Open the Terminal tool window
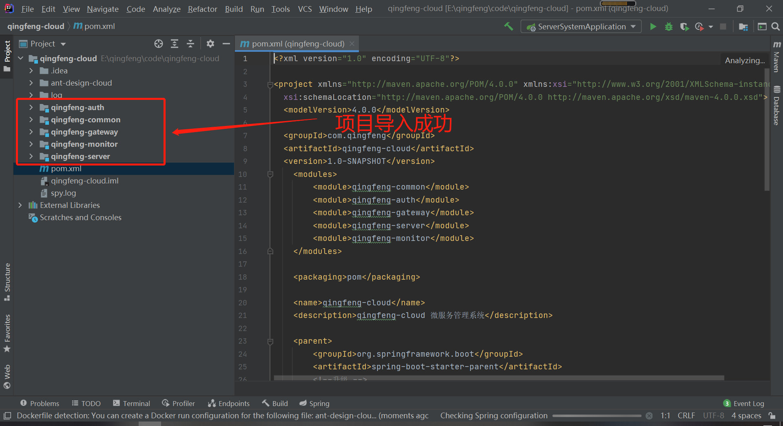 [132, 403]
